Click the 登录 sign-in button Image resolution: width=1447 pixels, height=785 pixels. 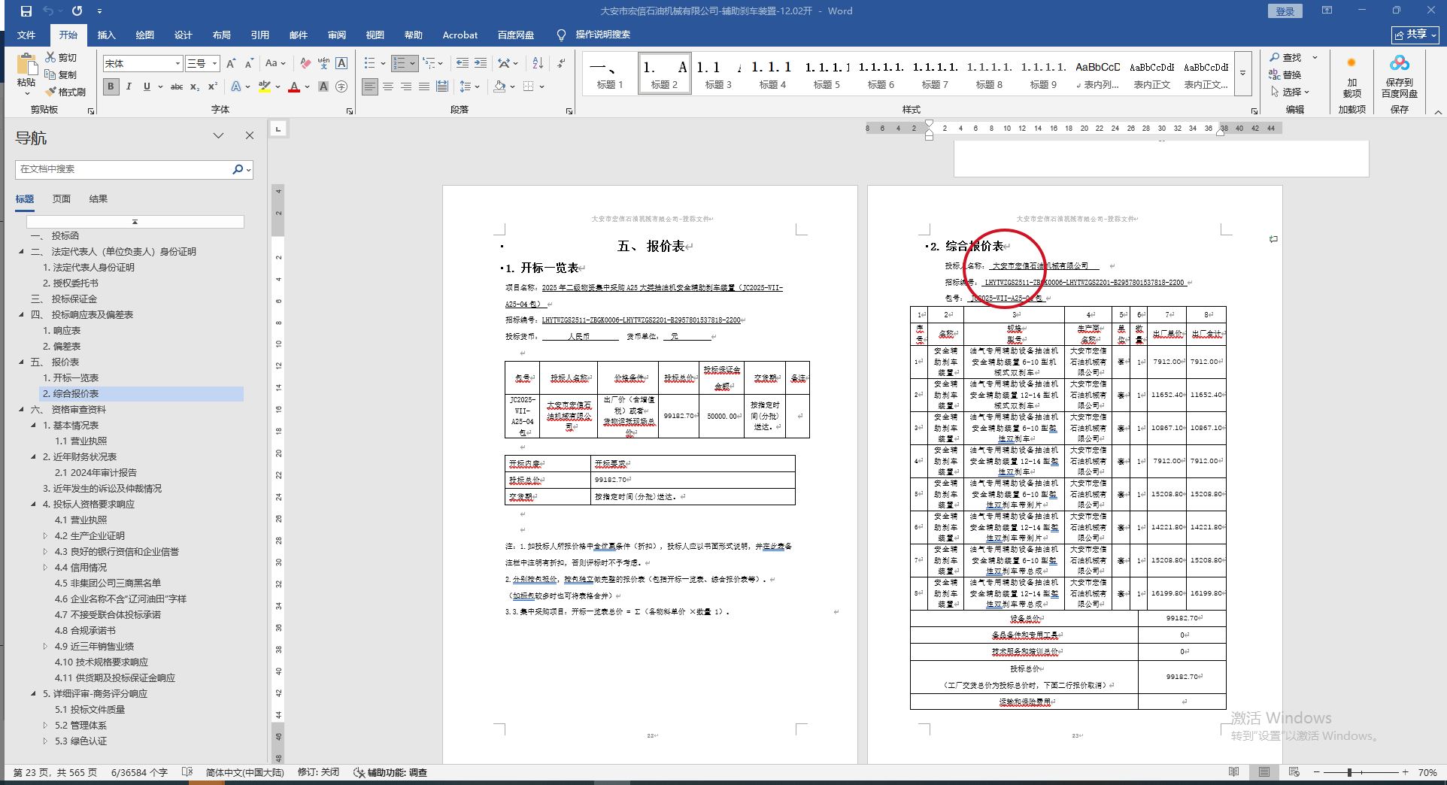[1285, 11]
